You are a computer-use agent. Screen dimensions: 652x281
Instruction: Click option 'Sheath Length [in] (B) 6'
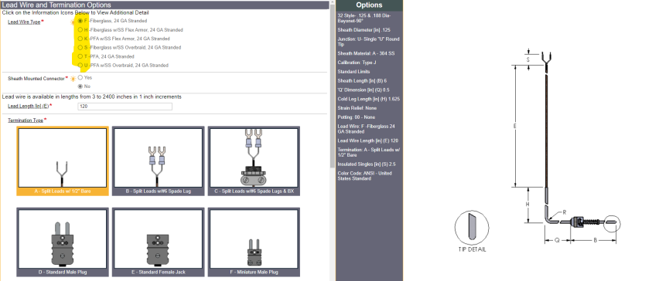click(x=362, y=81)
